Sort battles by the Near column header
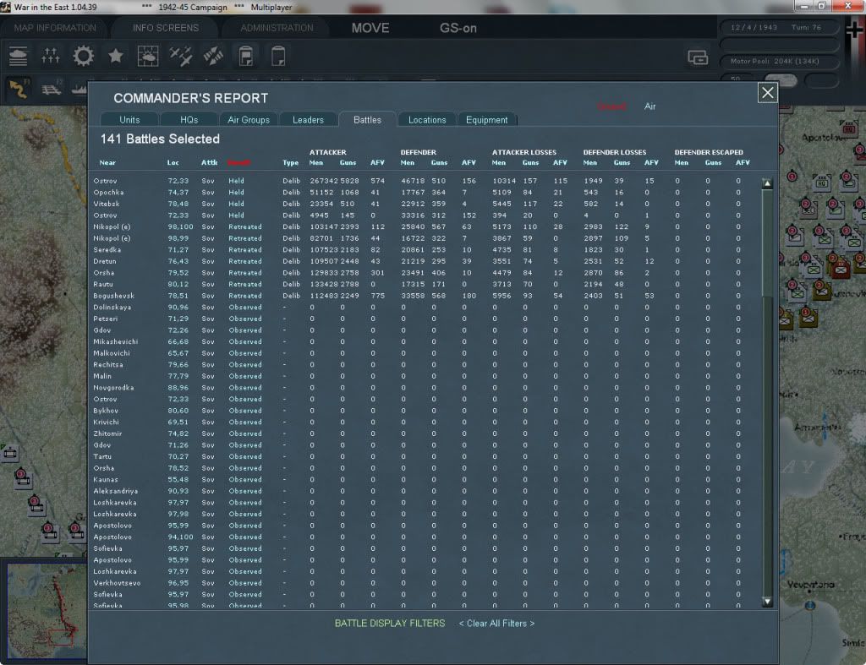The image size is (866, 665). [107, 163]
